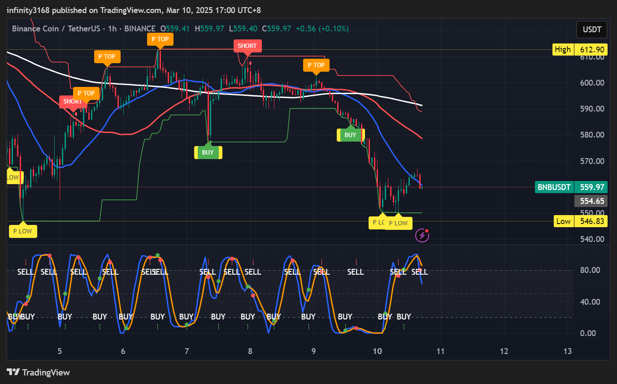The height and width of the screenshot is (384, 617).
Task: Click the last BUY label in the oscillator
Action: point(404,317)
